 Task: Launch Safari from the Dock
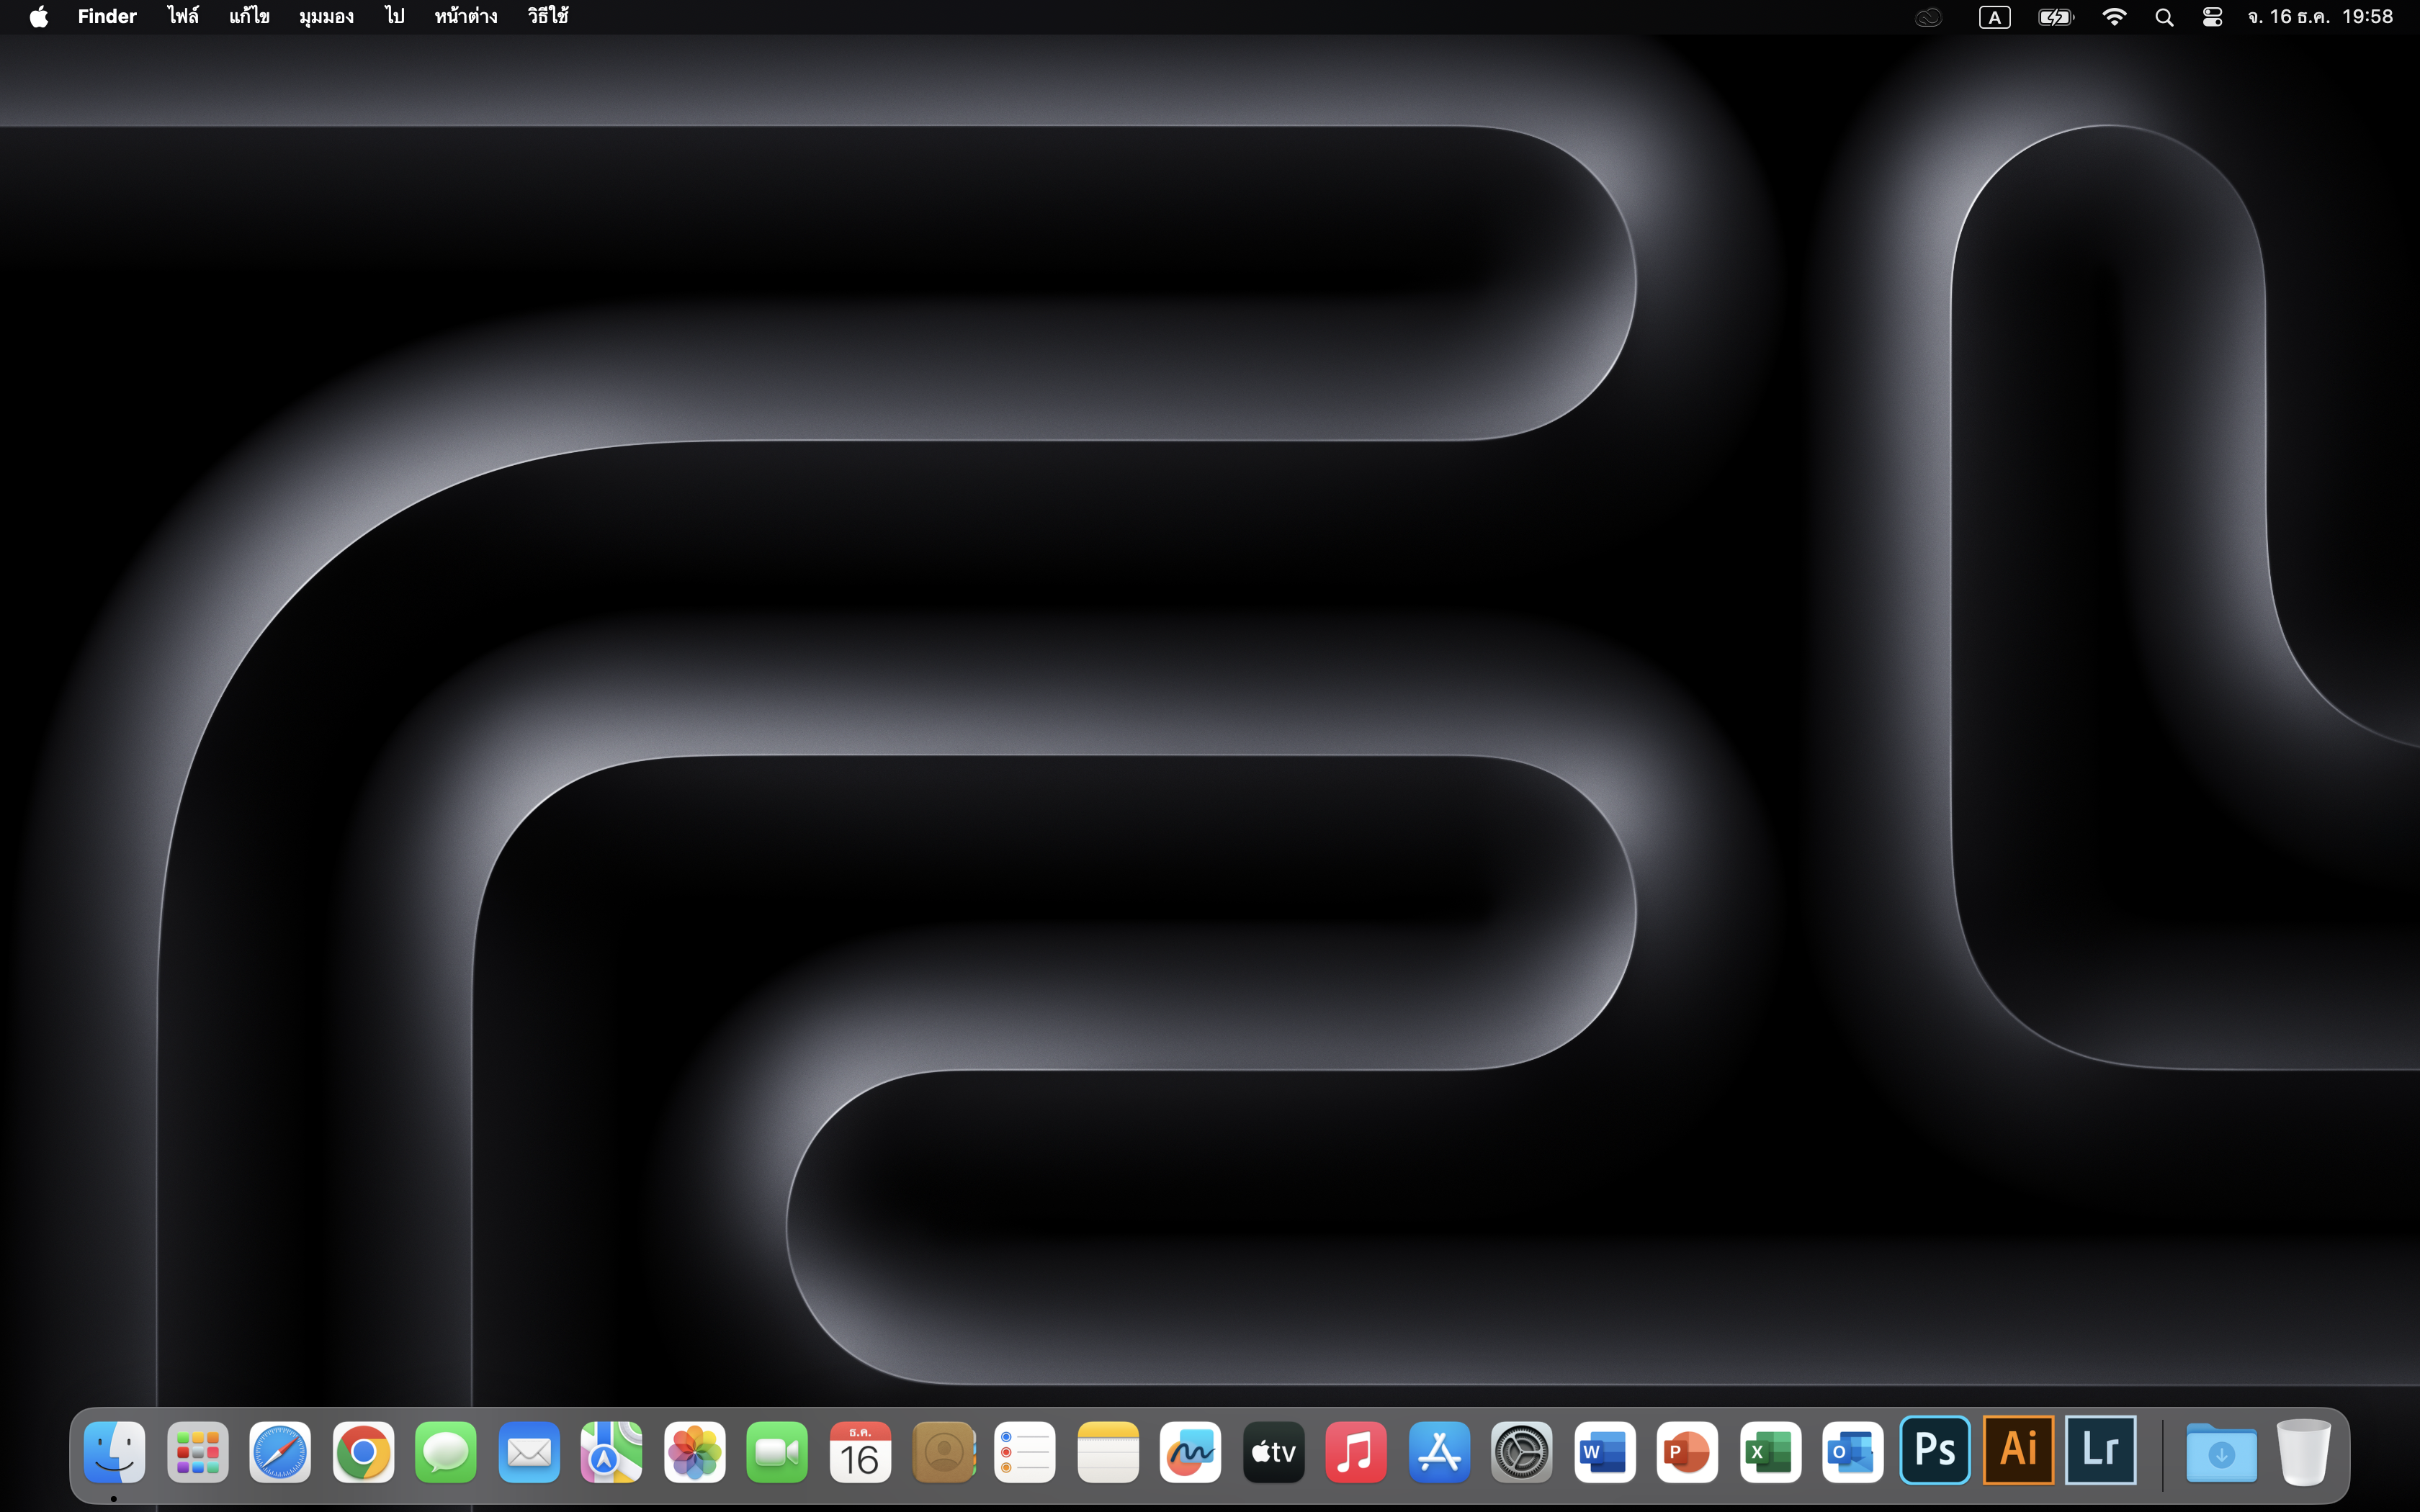point(280,1451)
